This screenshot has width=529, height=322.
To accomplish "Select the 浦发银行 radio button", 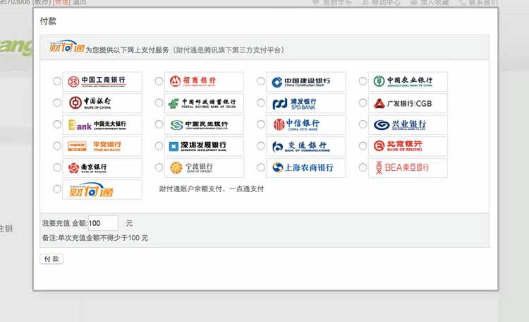I will (261, 102).
